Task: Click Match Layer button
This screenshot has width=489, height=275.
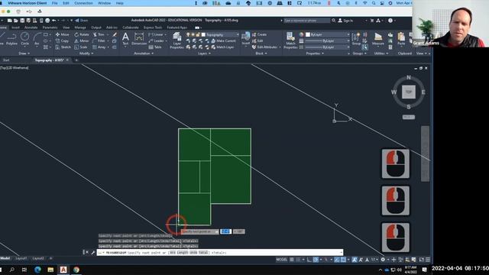Action: 222,47
